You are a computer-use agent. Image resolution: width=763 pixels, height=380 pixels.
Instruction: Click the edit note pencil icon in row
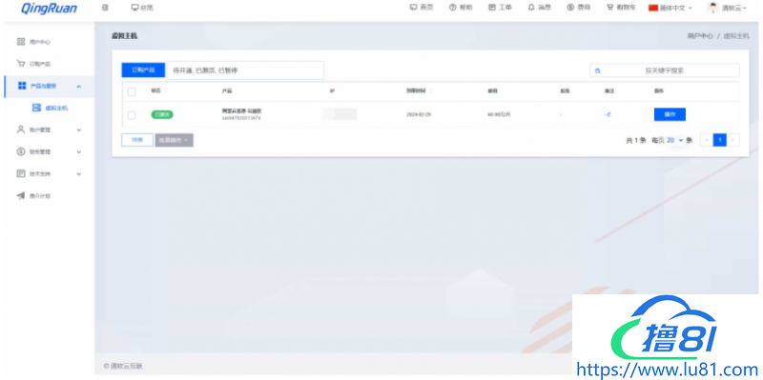tap(608, 114)
